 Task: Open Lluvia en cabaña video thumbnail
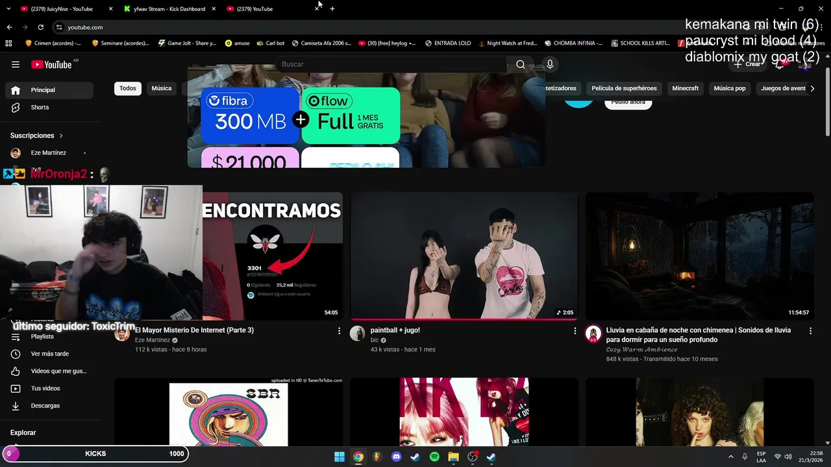point(699,256)
